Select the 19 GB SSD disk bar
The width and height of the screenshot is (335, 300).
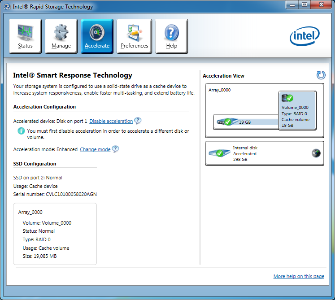pyautogui.click(x=246, y=122)
